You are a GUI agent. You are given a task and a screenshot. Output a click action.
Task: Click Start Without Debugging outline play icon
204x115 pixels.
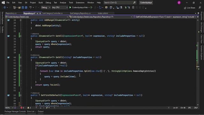(91, 8)
